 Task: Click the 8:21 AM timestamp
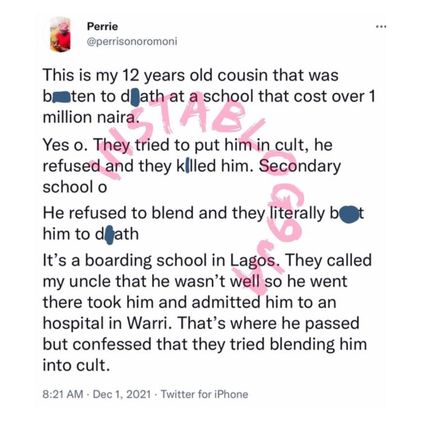tap(64, 394)
